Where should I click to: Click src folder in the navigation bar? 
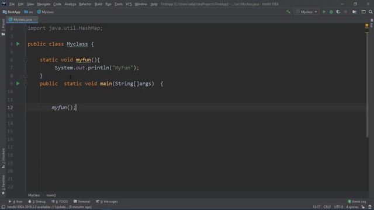click(29, 12)
